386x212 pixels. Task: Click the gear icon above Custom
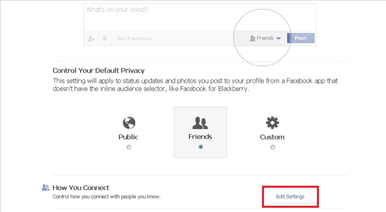pos(272,123)
